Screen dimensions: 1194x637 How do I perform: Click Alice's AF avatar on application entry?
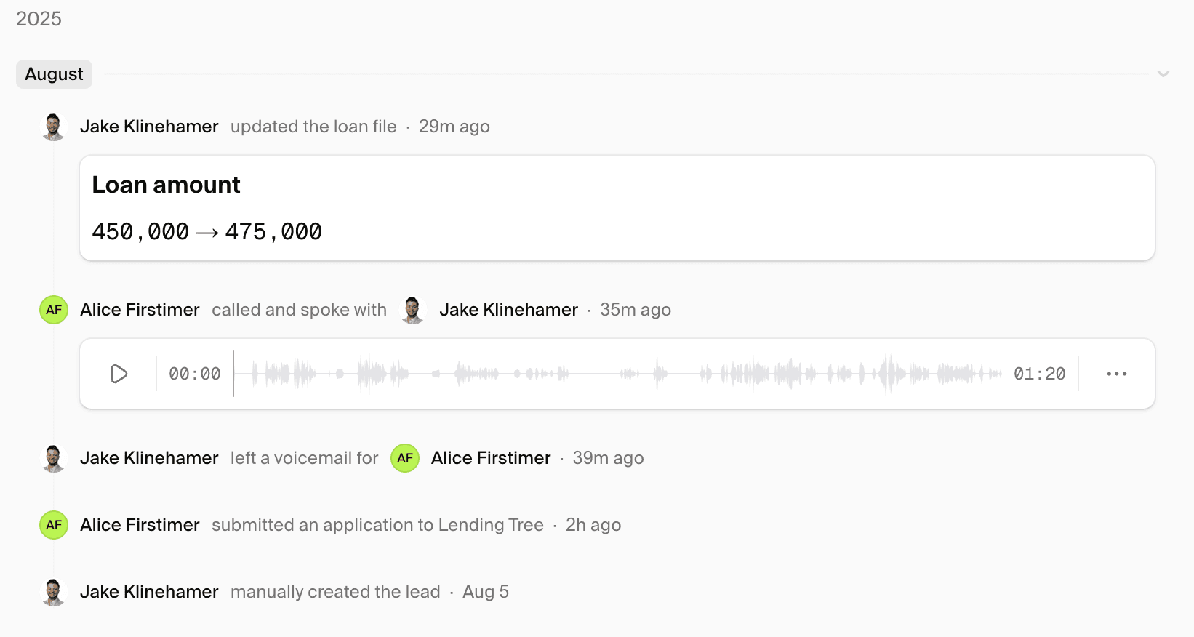54,525
